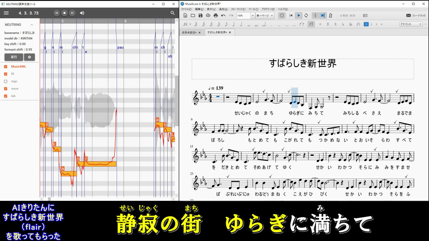The height and width of the screenshot is (241, 429).
Task: Toggle loop playback in MuseScore
Action: tap(306, 16)
